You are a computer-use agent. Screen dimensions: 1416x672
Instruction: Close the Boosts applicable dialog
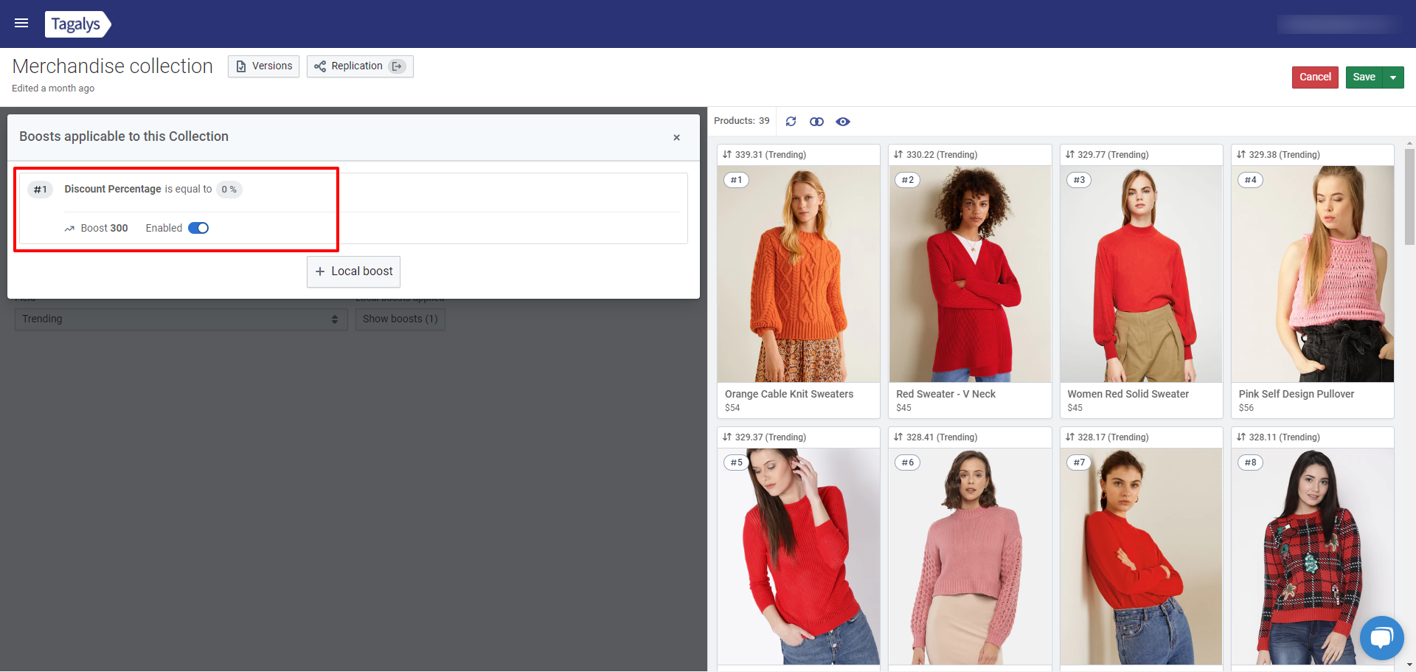pos(676,138)
